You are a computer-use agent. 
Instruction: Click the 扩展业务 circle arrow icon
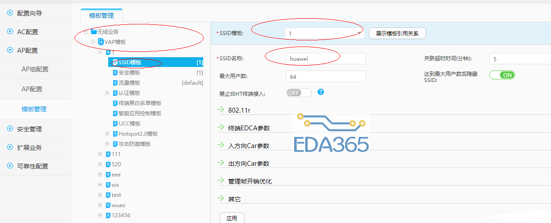10,147
